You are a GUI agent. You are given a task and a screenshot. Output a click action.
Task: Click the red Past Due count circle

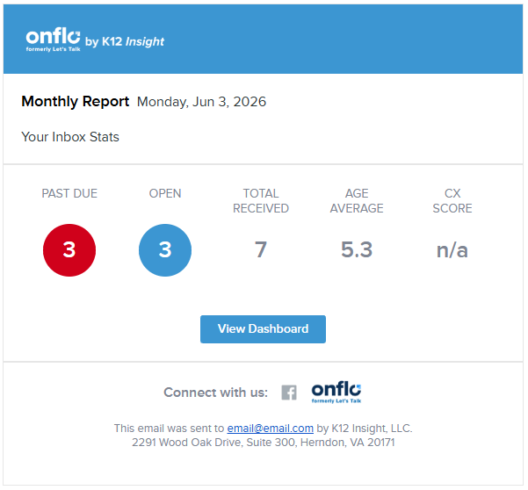(69, 250)
